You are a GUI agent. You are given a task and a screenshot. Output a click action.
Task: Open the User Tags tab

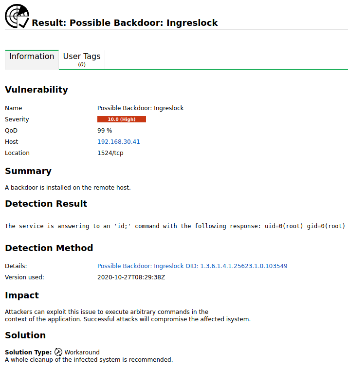tap(82, 59)
